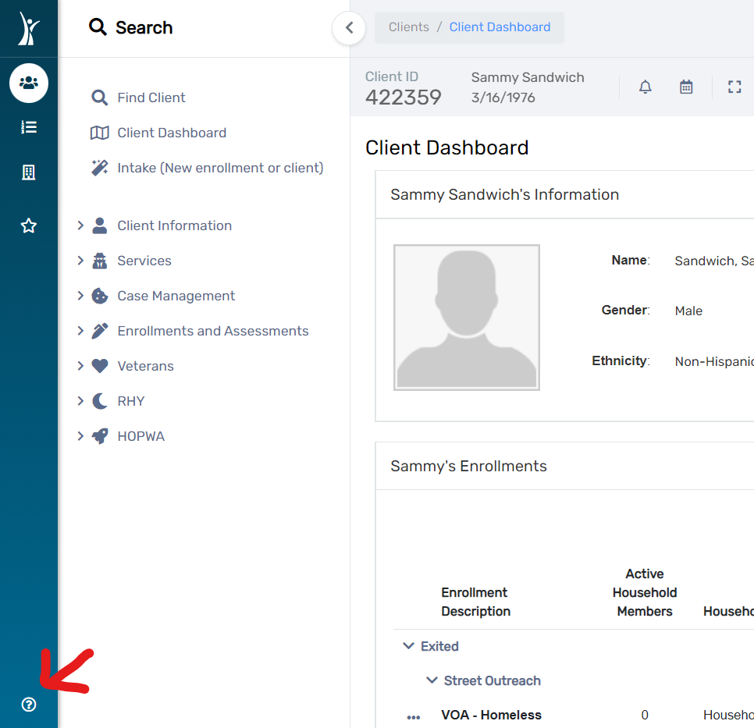Click the help question mark icon

pyautogui.click(x=29, y=705)
